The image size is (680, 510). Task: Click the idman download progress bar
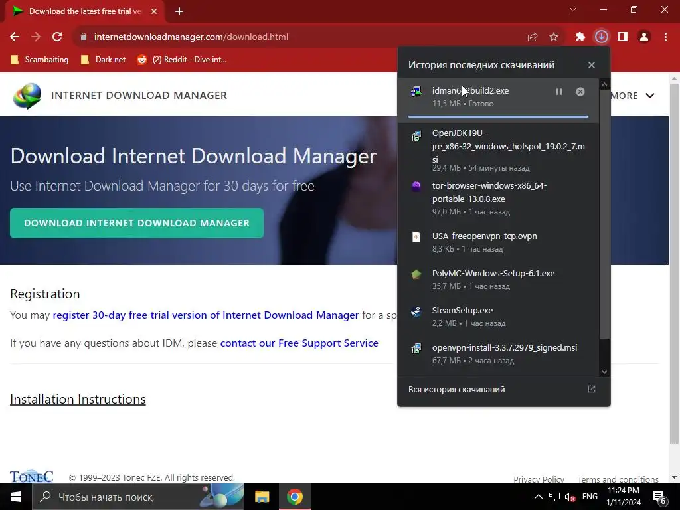pyautogui.click(x=498, y=116)
